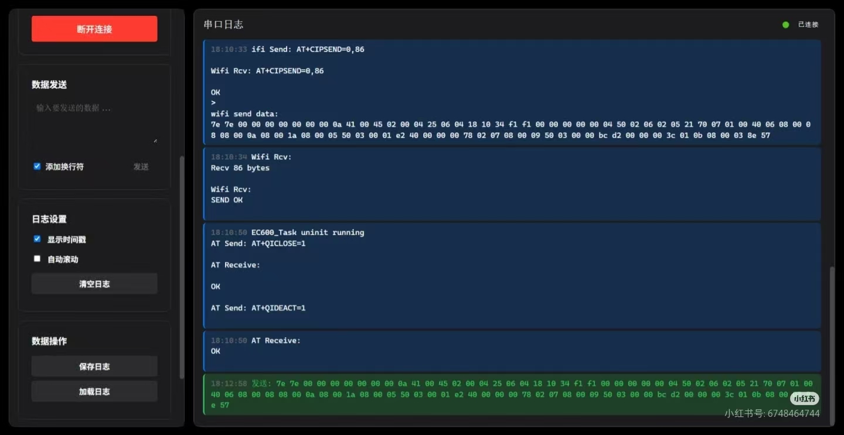Grab the send textarea corner handle
The height and width of the screenshot is (435, 844).
(x=155, y=141)
